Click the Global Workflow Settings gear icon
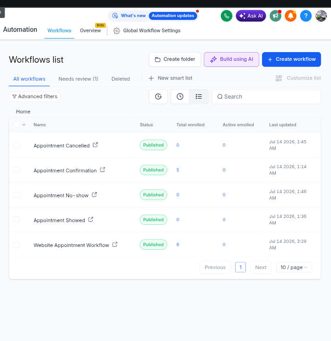Screen dimensions: 331x341 (116, 31)
